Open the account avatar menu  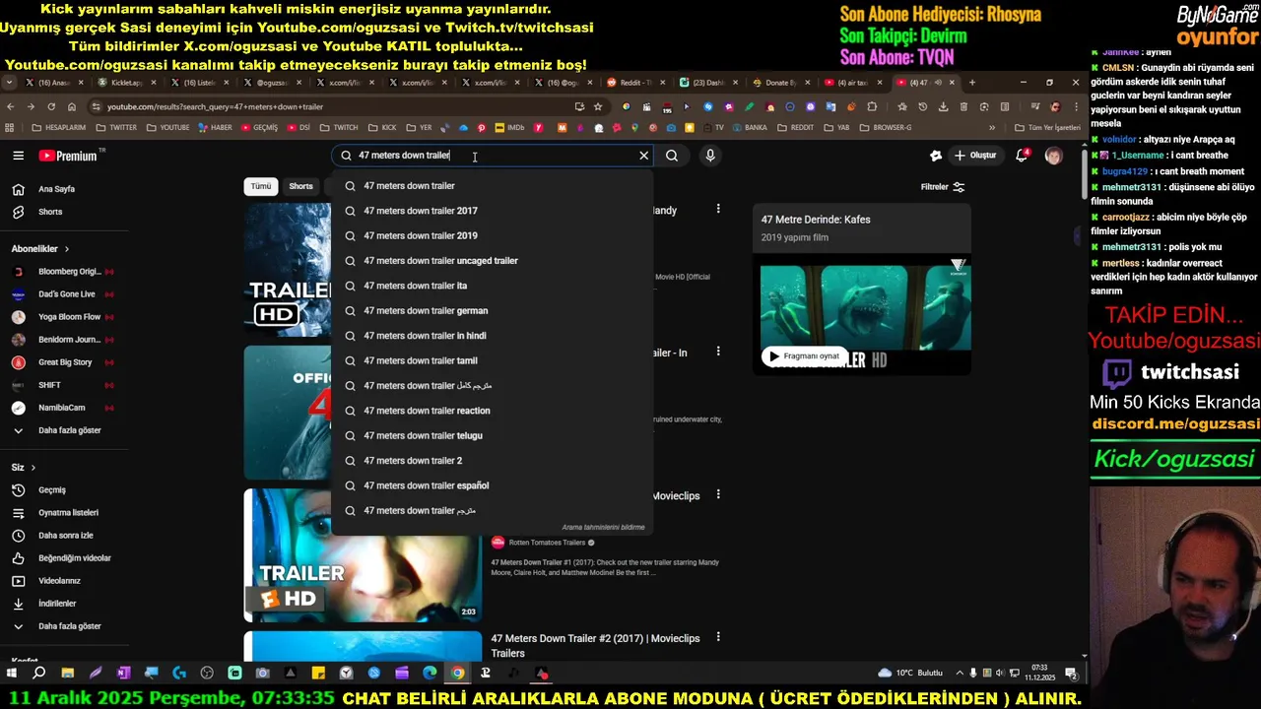1053,156
